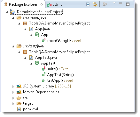Expand the JRE System Library node

[x=13, y=86]
